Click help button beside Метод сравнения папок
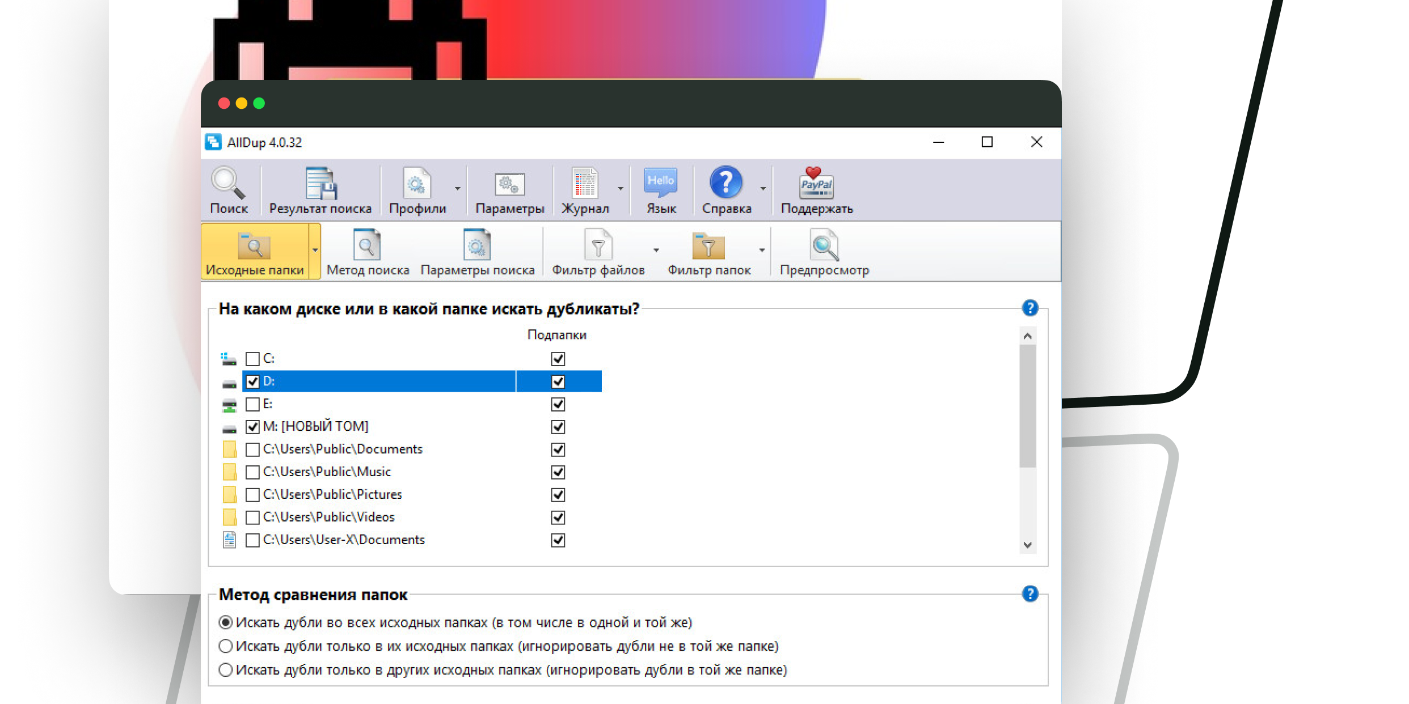Image resolution: width=1409 pixels, height=704 pixels. [x=1030, y=593]
